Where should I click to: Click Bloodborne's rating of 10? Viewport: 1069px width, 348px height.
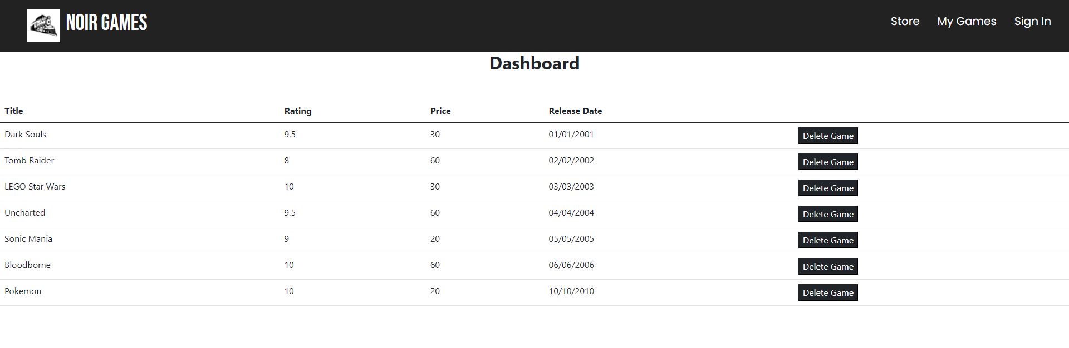pyautogui.click(x=289, y=265)
